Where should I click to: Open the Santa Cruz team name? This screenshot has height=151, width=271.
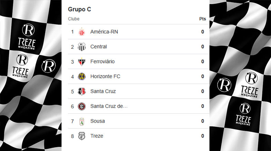click(x=103, y=91)
